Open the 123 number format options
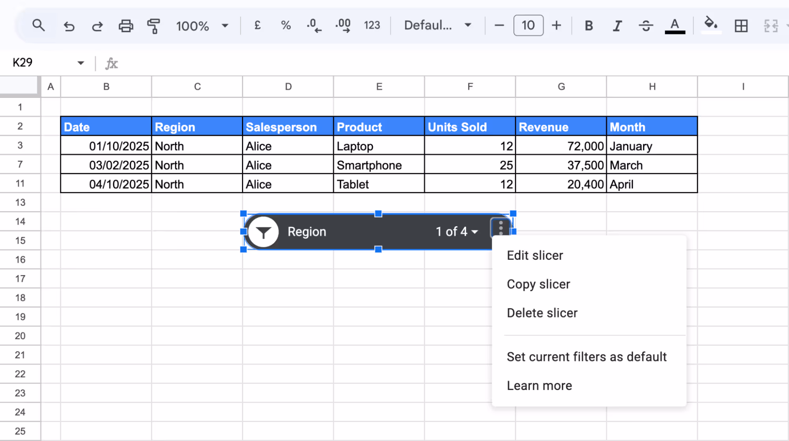The width and height of the screenshot is (789, 441). [x=371, y=25]
